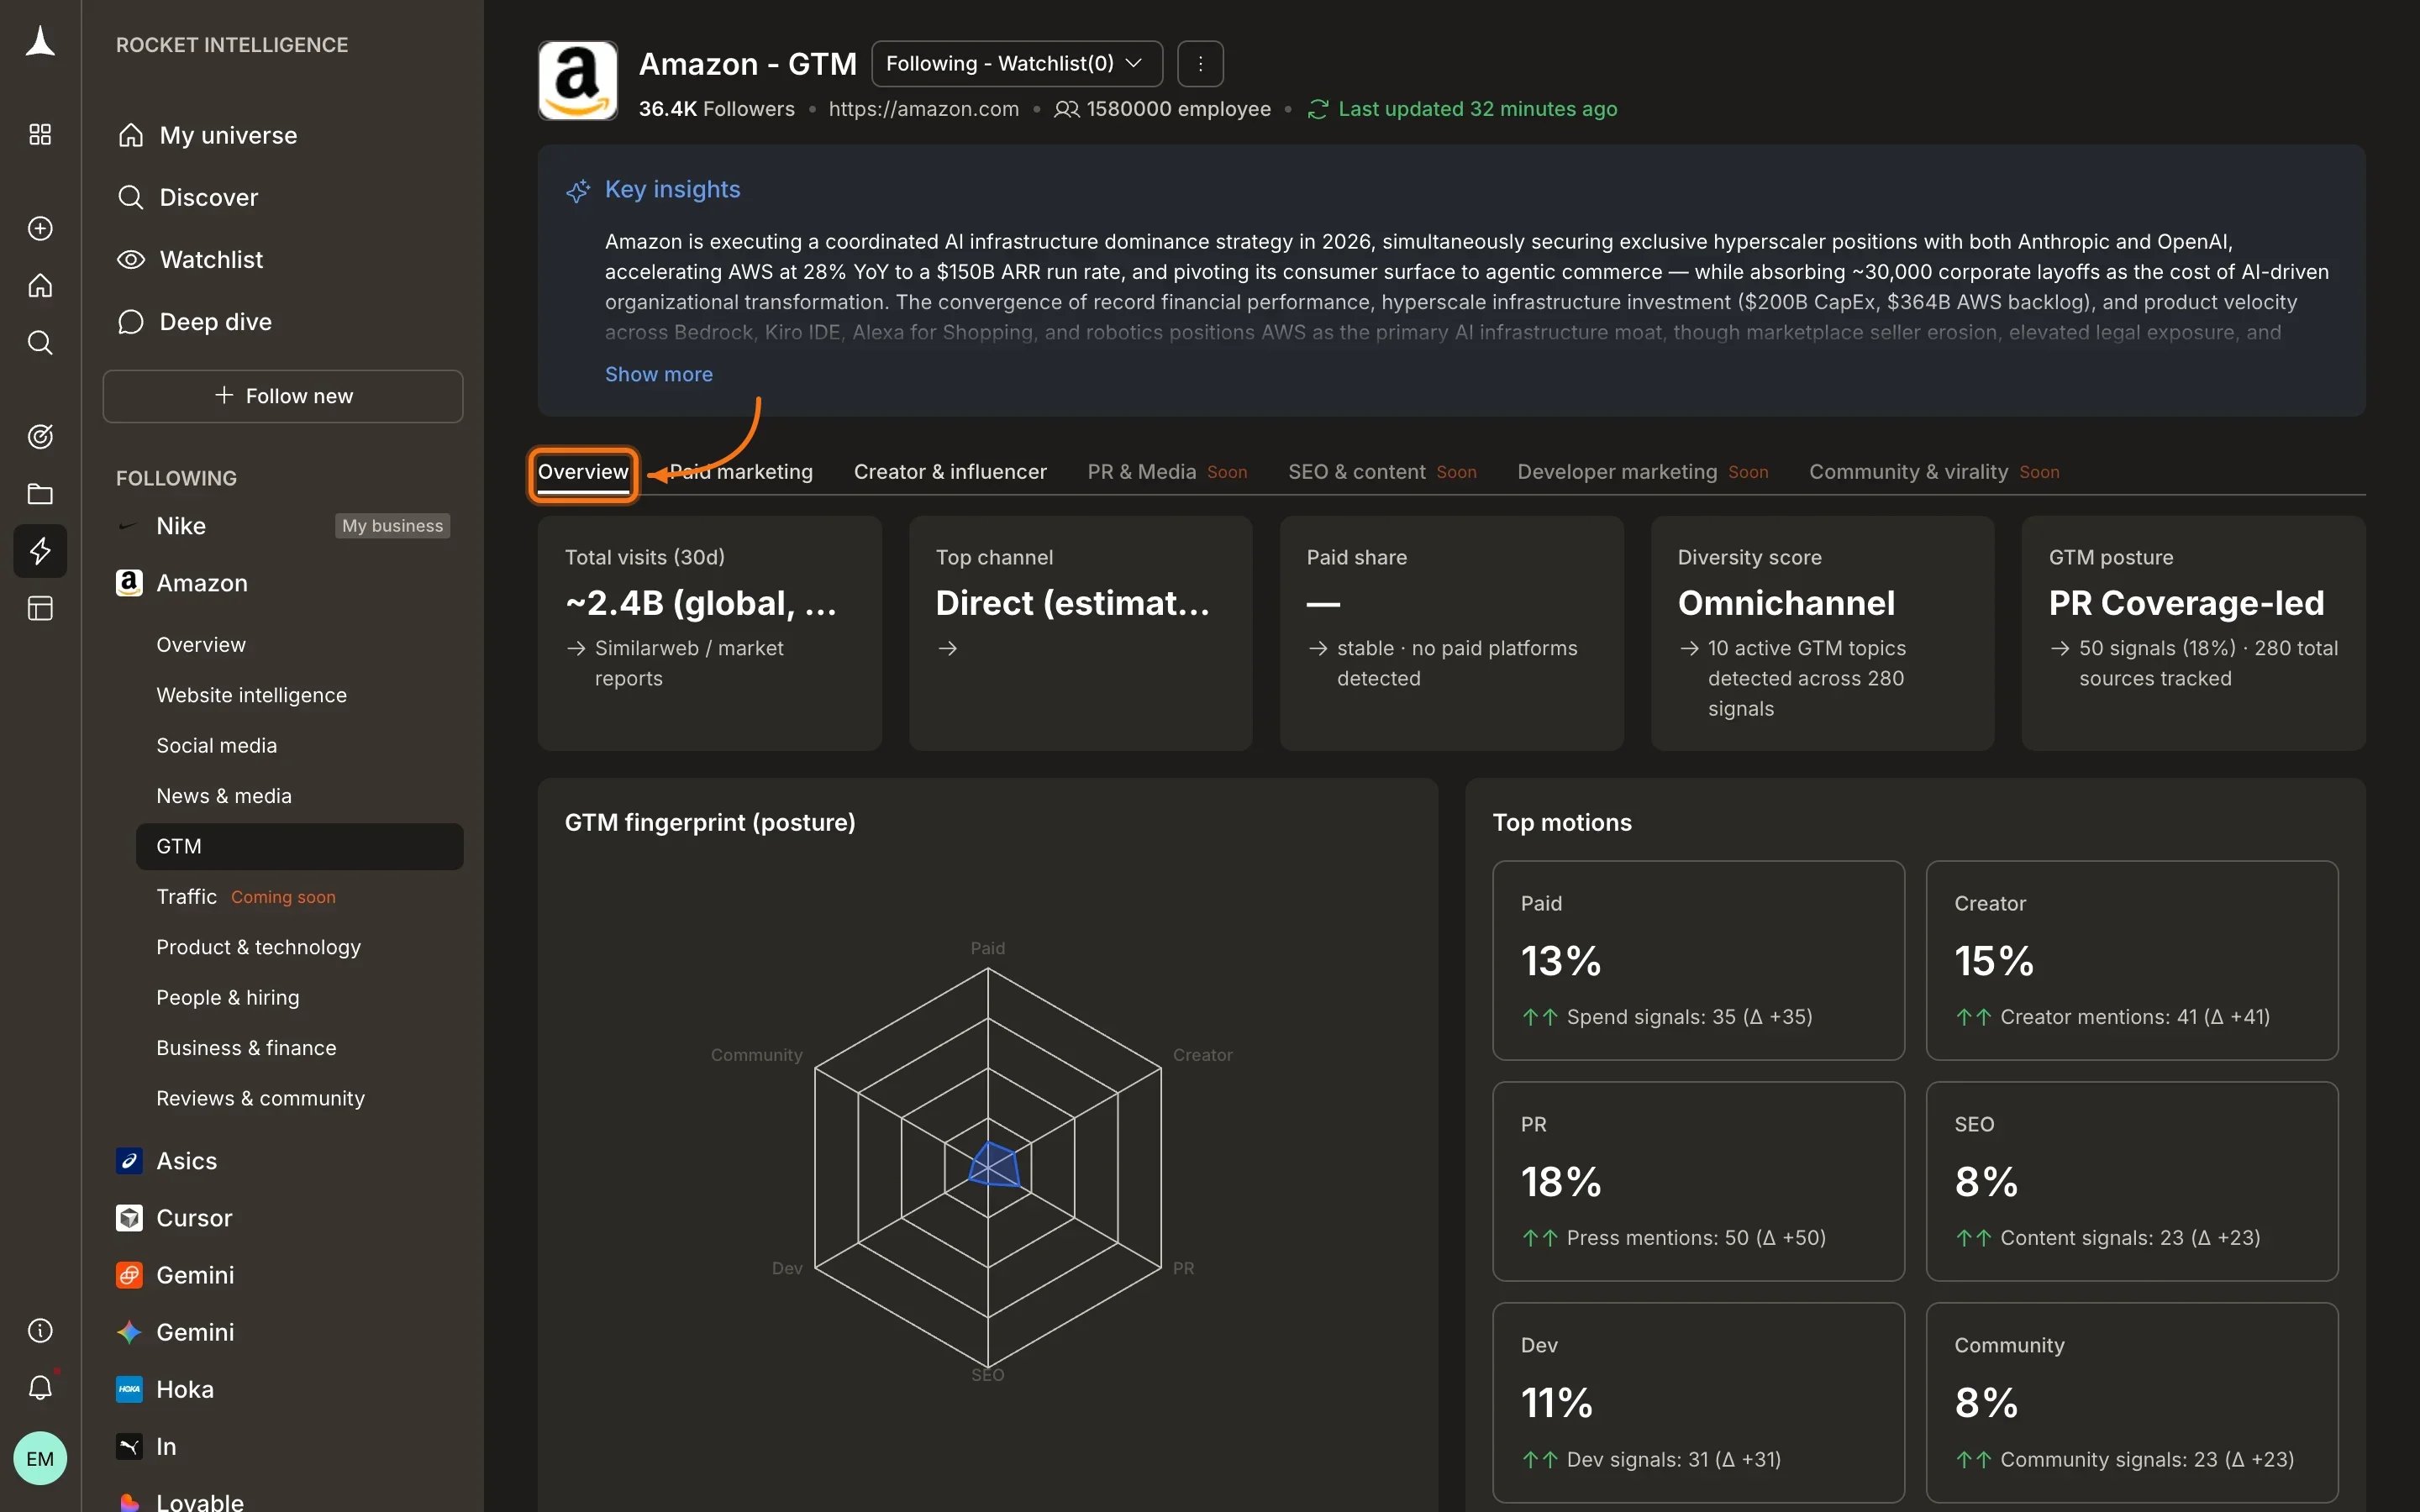Click the search magnifier icon in the rail
The image size is (2420, 1512).
click(x=40, y=343)
